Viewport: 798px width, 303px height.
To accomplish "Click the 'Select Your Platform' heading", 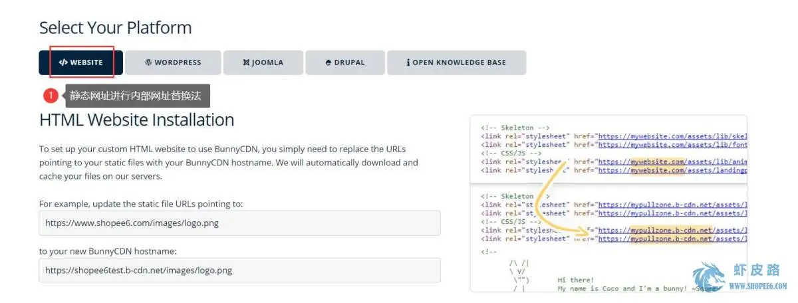I will [115, 28].
